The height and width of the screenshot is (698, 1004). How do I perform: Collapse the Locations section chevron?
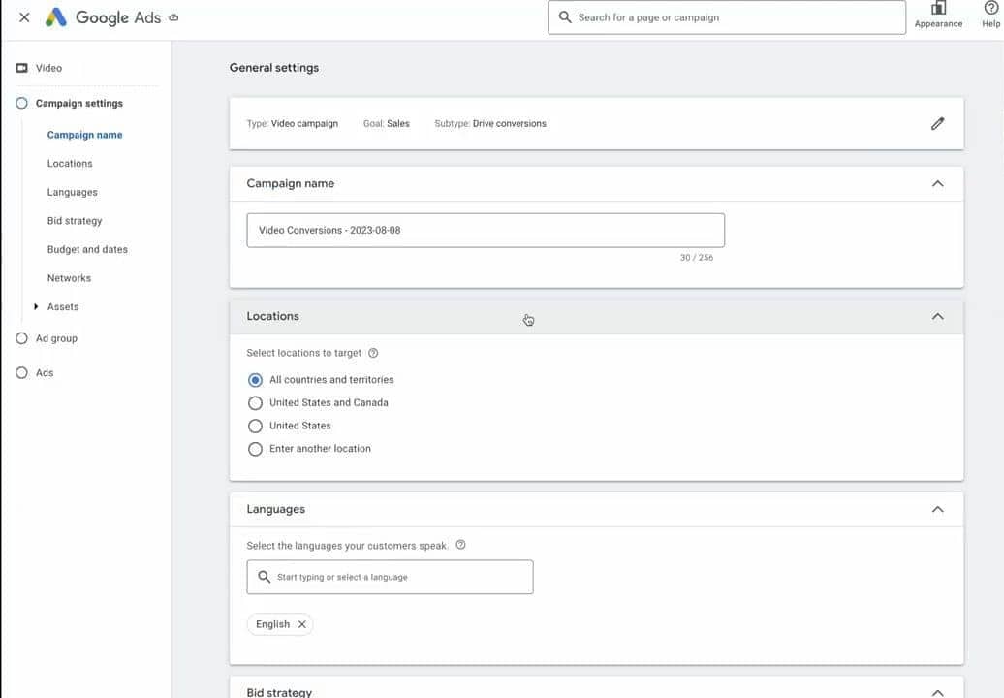click(x=937, y=316)
